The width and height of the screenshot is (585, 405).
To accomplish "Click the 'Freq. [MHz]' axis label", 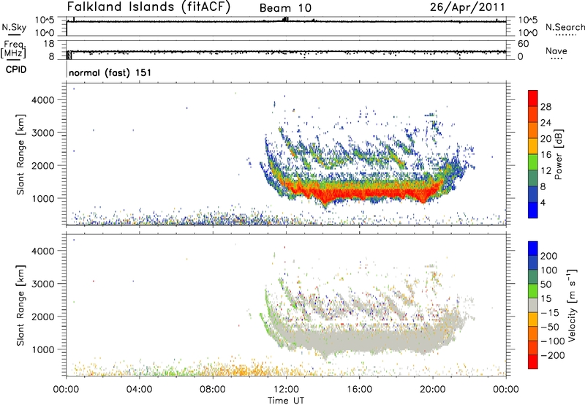I will [13, 50].
